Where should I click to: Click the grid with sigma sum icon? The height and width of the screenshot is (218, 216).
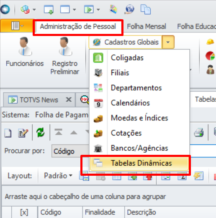pyautogui.click(x=182, y=176)
